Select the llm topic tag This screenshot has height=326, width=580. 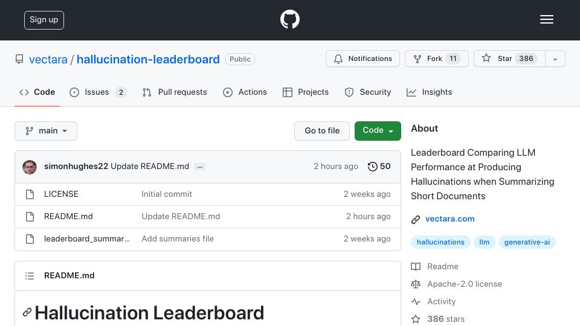click(x=484, y=242)
